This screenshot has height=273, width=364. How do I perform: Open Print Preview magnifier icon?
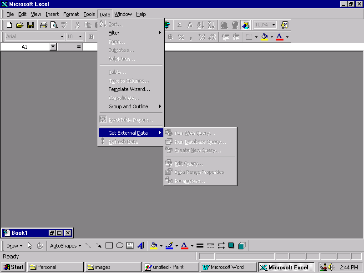(54, 25)
